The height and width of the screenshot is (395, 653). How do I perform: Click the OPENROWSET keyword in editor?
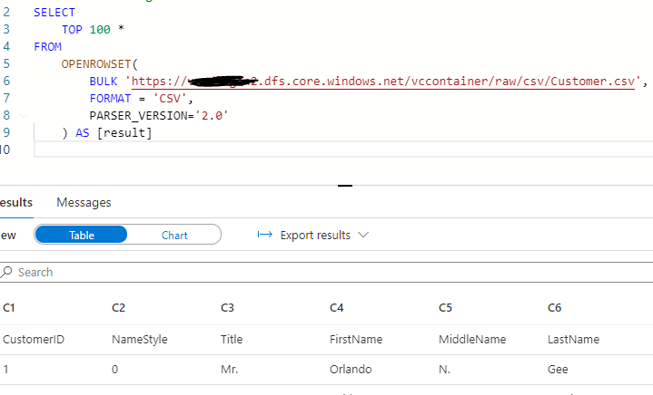[96, 64]
